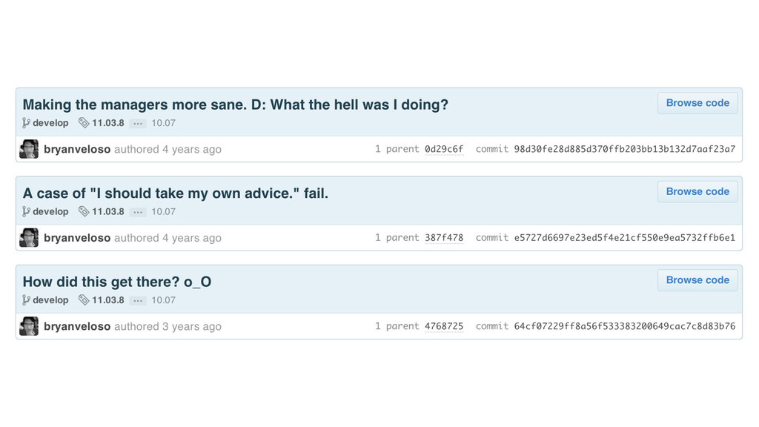The height and width of the screenshot is (427, 759).
Task: Open parent commit 0d29c6f
Action: [444, 149]
